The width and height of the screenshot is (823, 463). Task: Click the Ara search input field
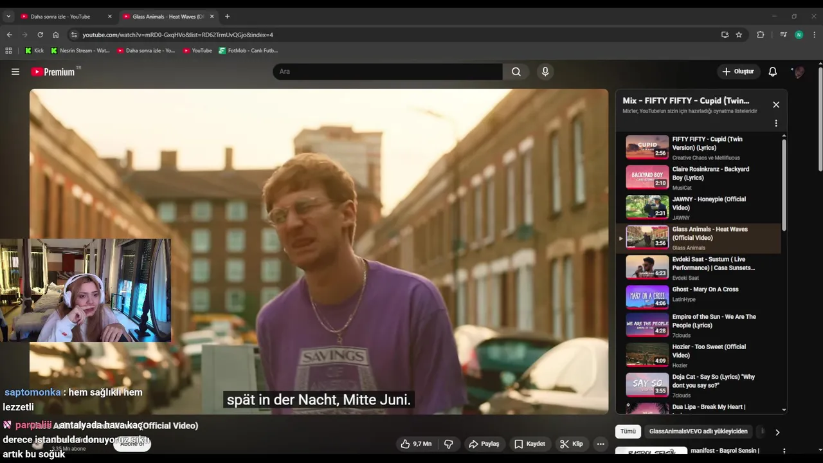coord(388,71)
